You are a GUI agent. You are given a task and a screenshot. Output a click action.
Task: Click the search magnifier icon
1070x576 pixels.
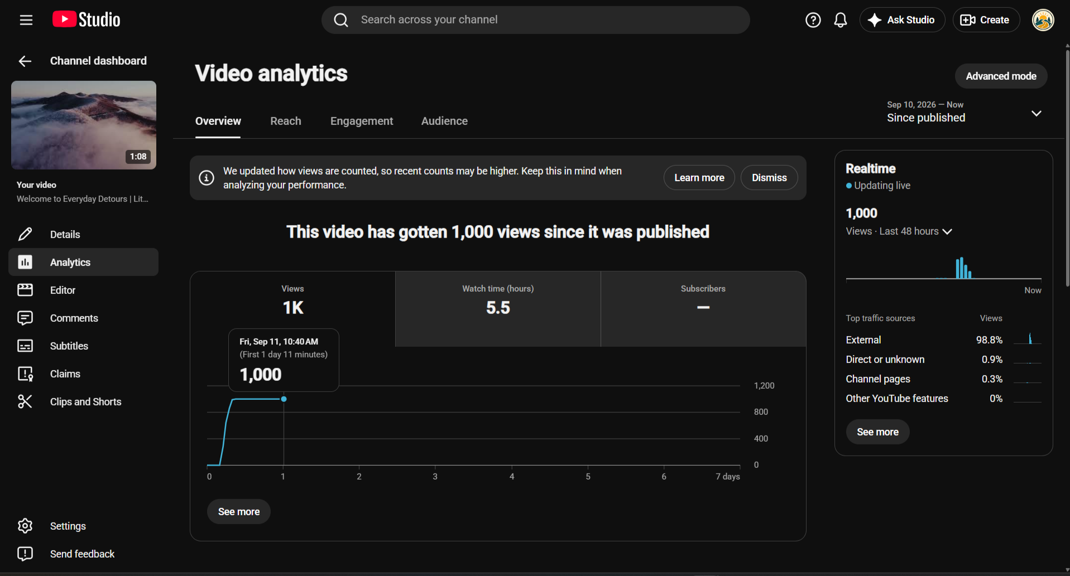click(x=341, y=20)
